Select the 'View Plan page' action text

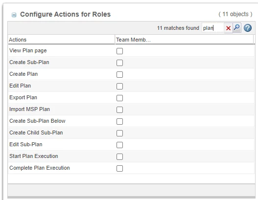[28, 51]
